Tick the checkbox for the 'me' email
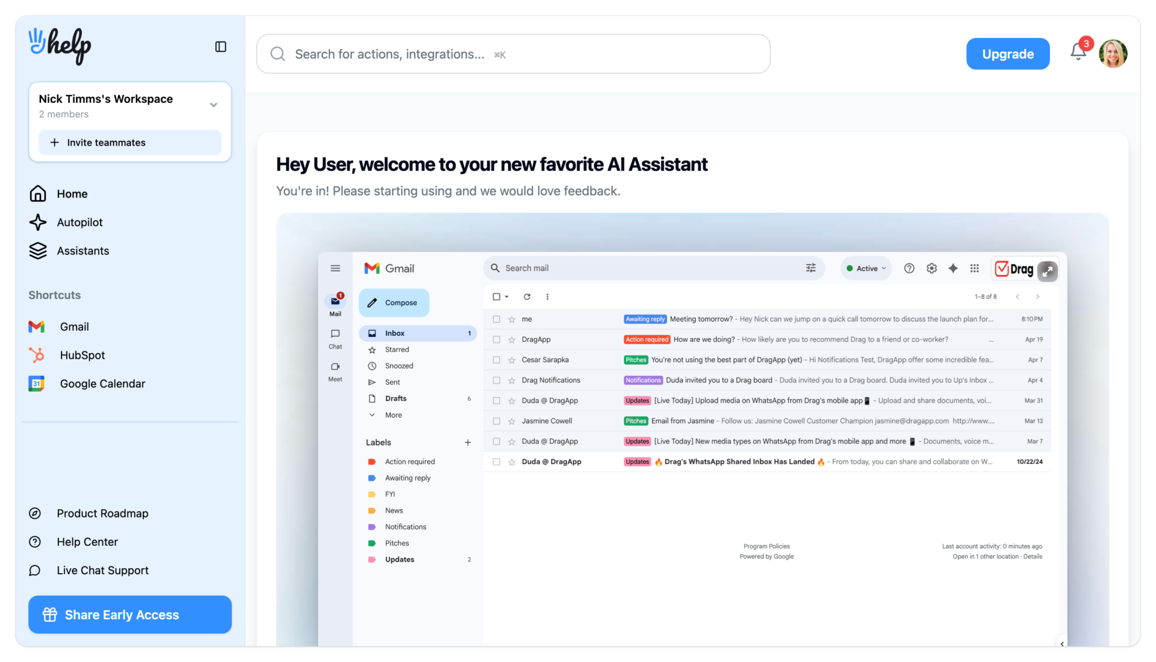Screen dimensions: 1156x662 click(x=496, y=320)
